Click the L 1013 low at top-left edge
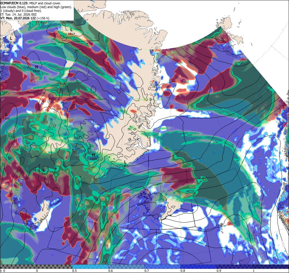289x273 pixels. (11, 40)
